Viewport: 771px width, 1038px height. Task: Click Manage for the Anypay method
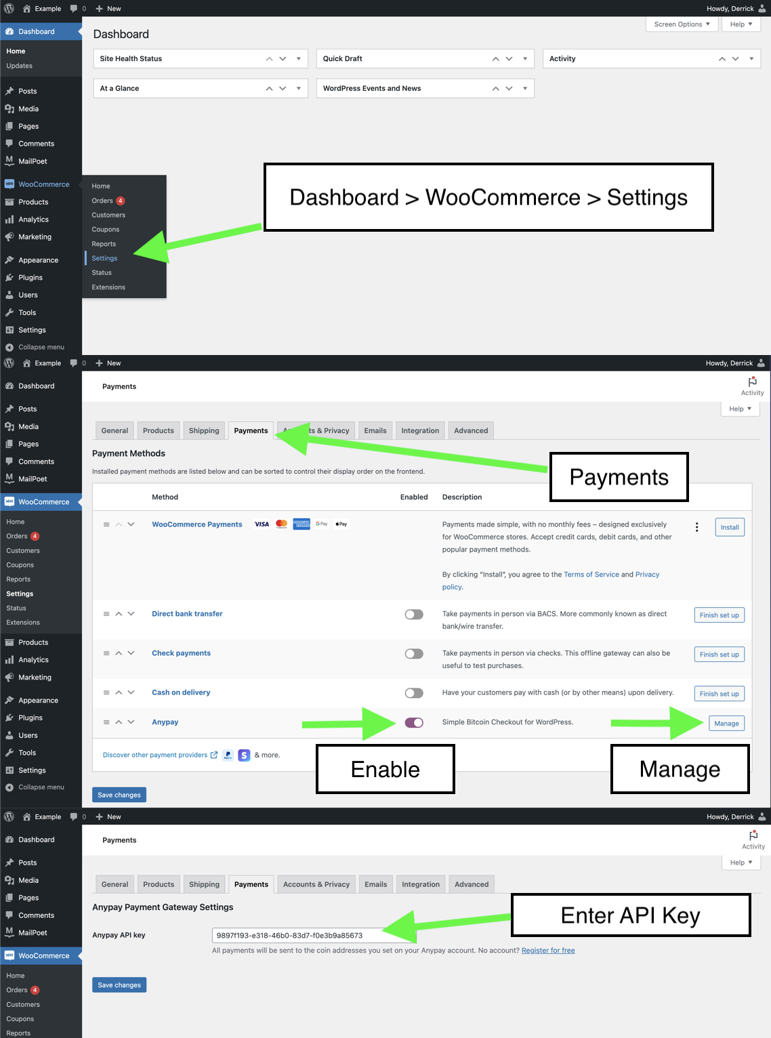726,724
